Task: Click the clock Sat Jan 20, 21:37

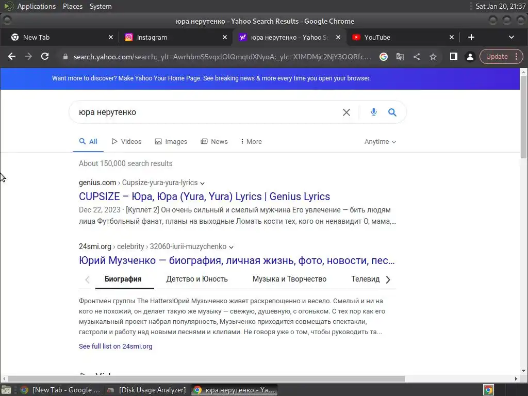Action: (x=500, y=6)
